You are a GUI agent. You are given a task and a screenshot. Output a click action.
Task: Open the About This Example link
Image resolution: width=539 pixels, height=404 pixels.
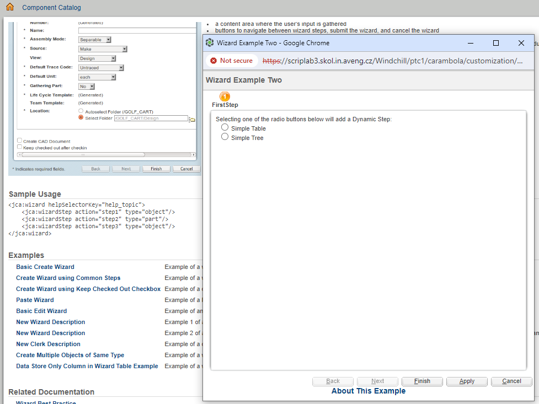tap(368, 391)
